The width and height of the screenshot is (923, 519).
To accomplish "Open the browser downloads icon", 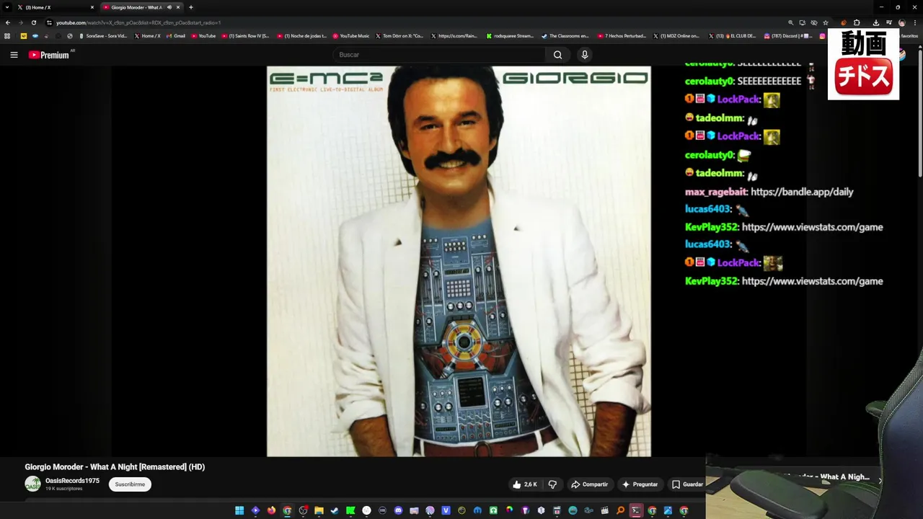I will pyautogui.click(x=875, y=22).
